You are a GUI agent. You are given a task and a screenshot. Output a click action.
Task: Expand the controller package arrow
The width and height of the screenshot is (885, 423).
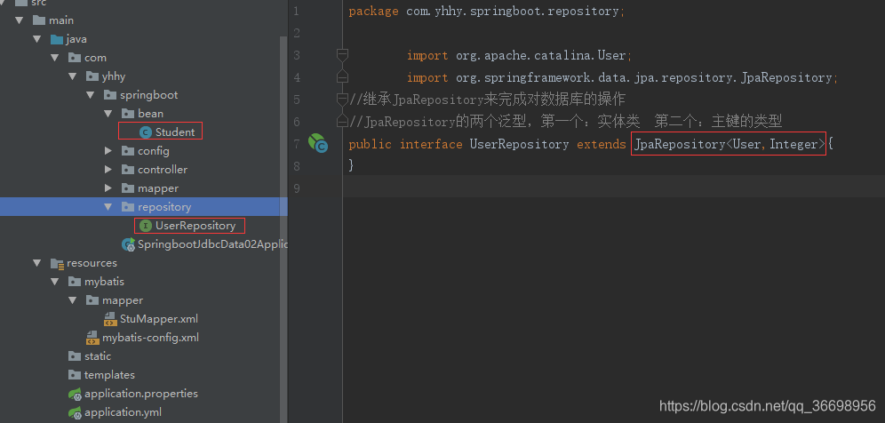[108, 170]
